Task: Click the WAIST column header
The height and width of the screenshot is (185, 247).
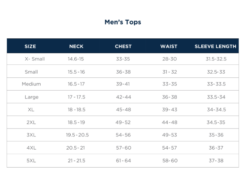Action: (169, 47)
